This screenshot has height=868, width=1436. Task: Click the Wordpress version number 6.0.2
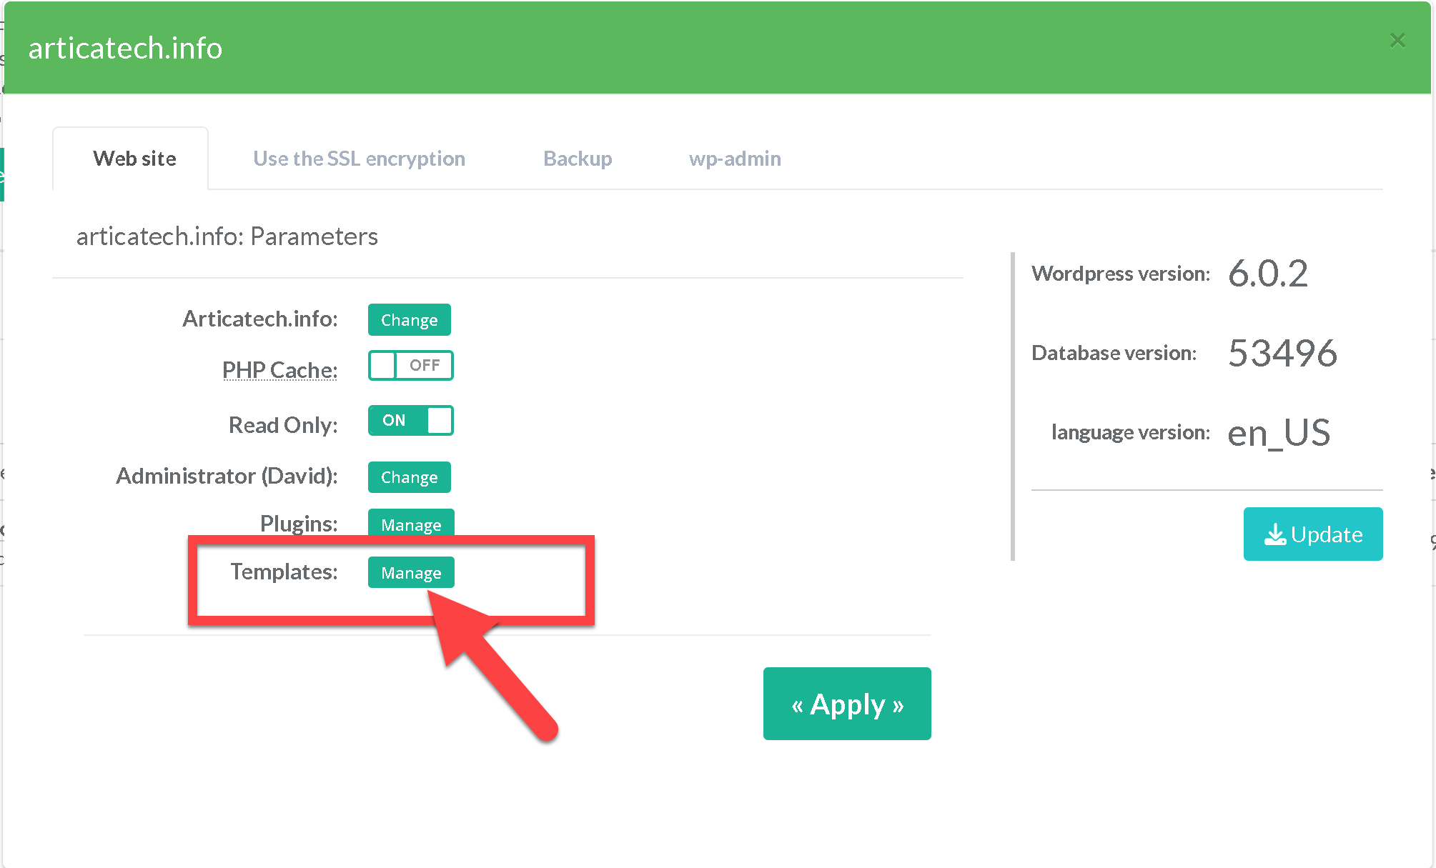tap(1268, 274)
